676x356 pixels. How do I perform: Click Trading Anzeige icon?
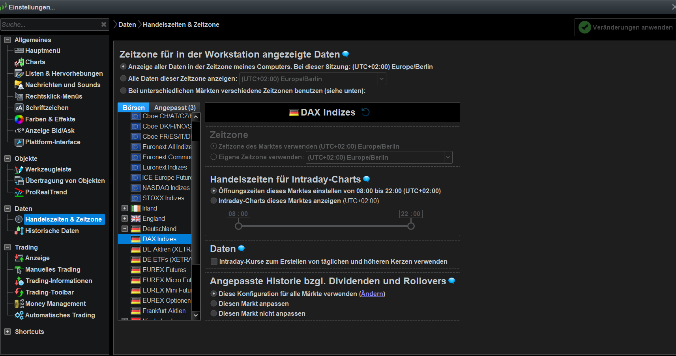tap(19, 258)
